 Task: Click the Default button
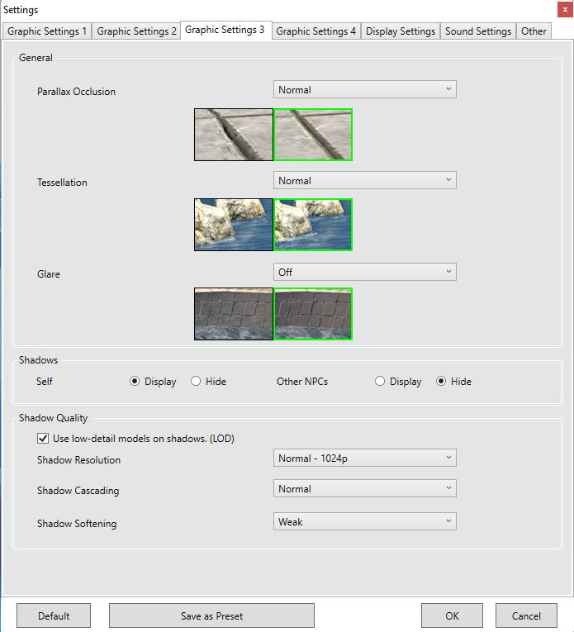[x=54, y=615]
